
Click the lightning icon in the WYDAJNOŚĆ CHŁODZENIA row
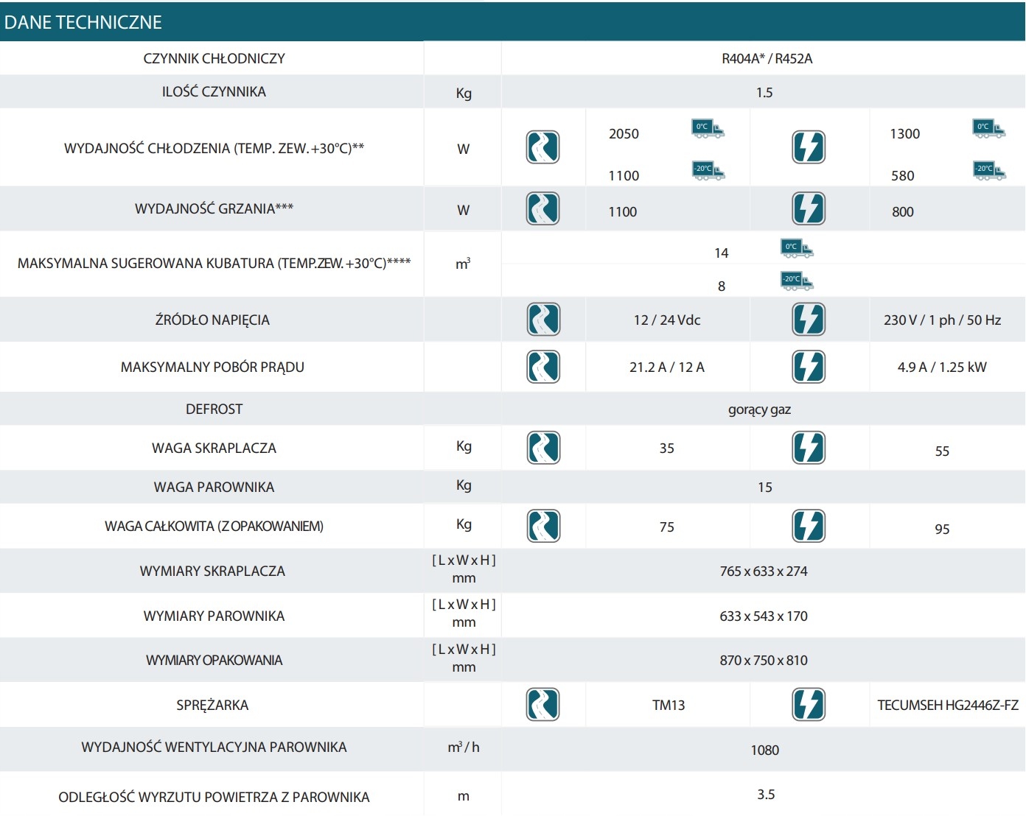(809, 147)
